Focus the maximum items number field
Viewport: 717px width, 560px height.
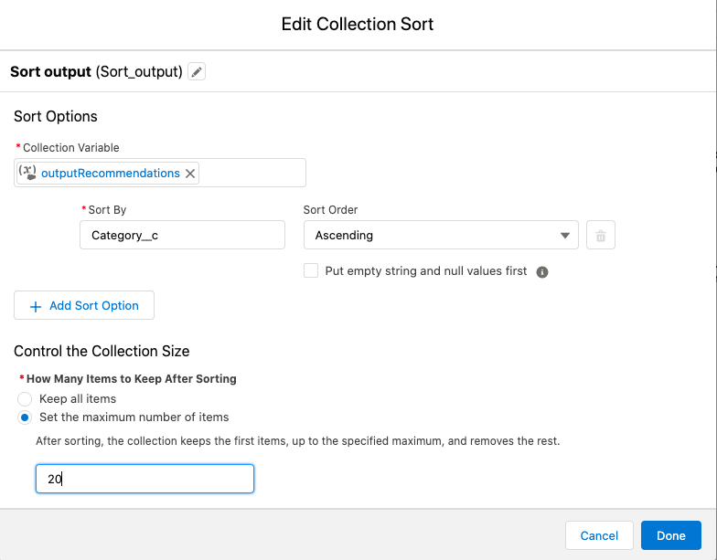[x=144, y=479]
